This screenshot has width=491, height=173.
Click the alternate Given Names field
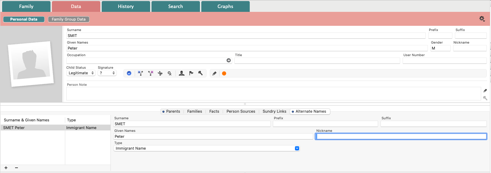pos(213,136)
